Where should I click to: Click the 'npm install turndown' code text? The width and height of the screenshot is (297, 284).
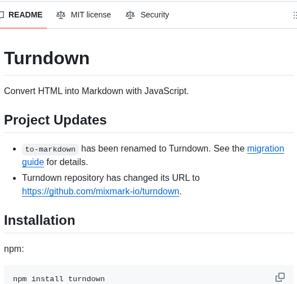[x=59, y=279]
